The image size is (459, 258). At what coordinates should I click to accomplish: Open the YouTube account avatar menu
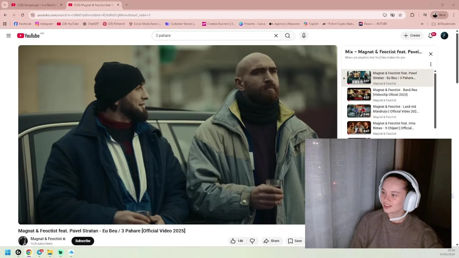tap(444, 35)
